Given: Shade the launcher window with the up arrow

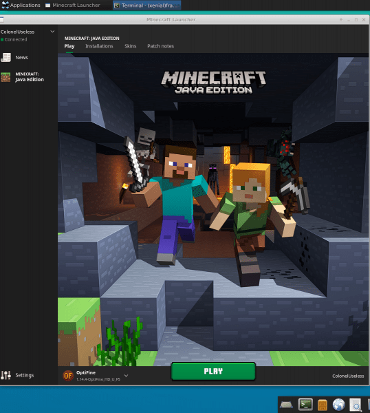Looking at the screenshot, I should point(341,20).
